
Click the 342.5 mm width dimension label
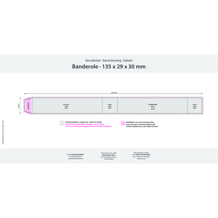click(114, 93)
